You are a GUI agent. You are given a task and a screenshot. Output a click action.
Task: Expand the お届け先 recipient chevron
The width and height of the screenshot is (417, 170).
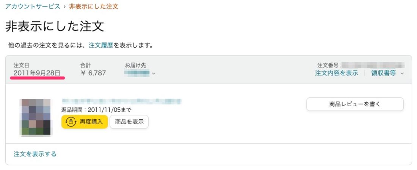[154, 73]
